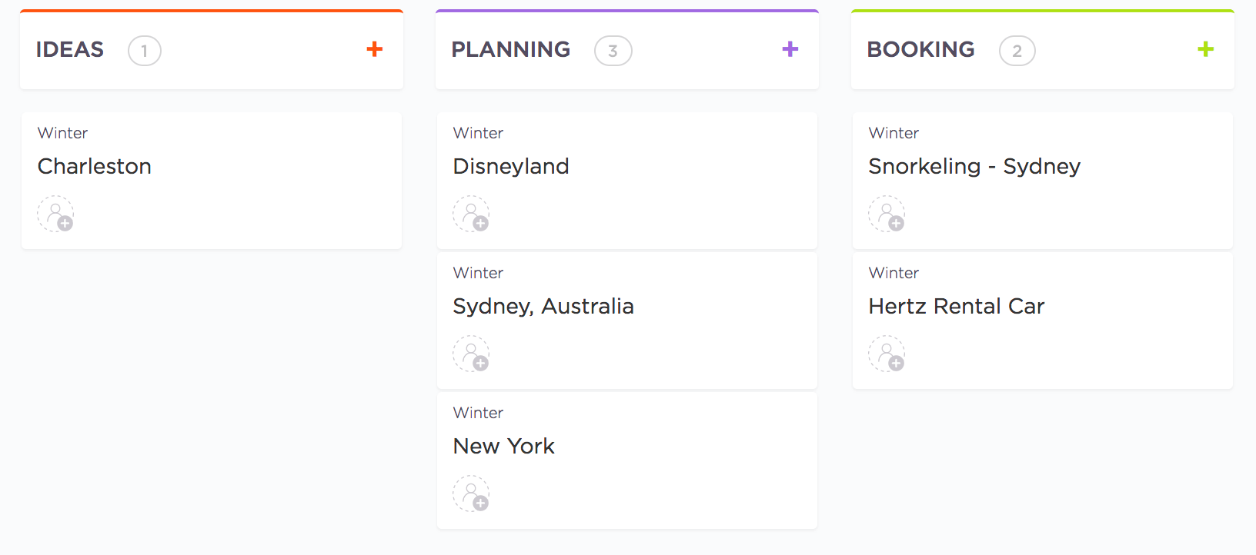Click the Winter label on Charleston card

tap(63, 133)
